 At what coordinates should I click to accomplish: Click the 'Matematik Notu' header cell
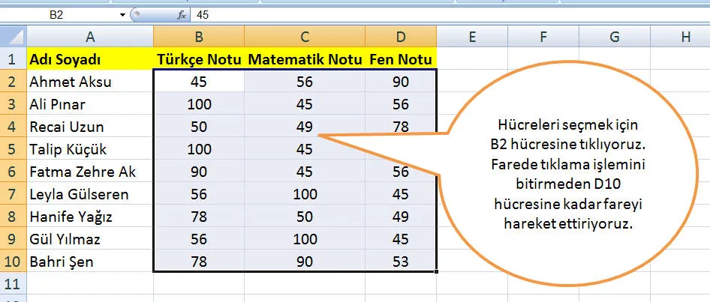305,59
